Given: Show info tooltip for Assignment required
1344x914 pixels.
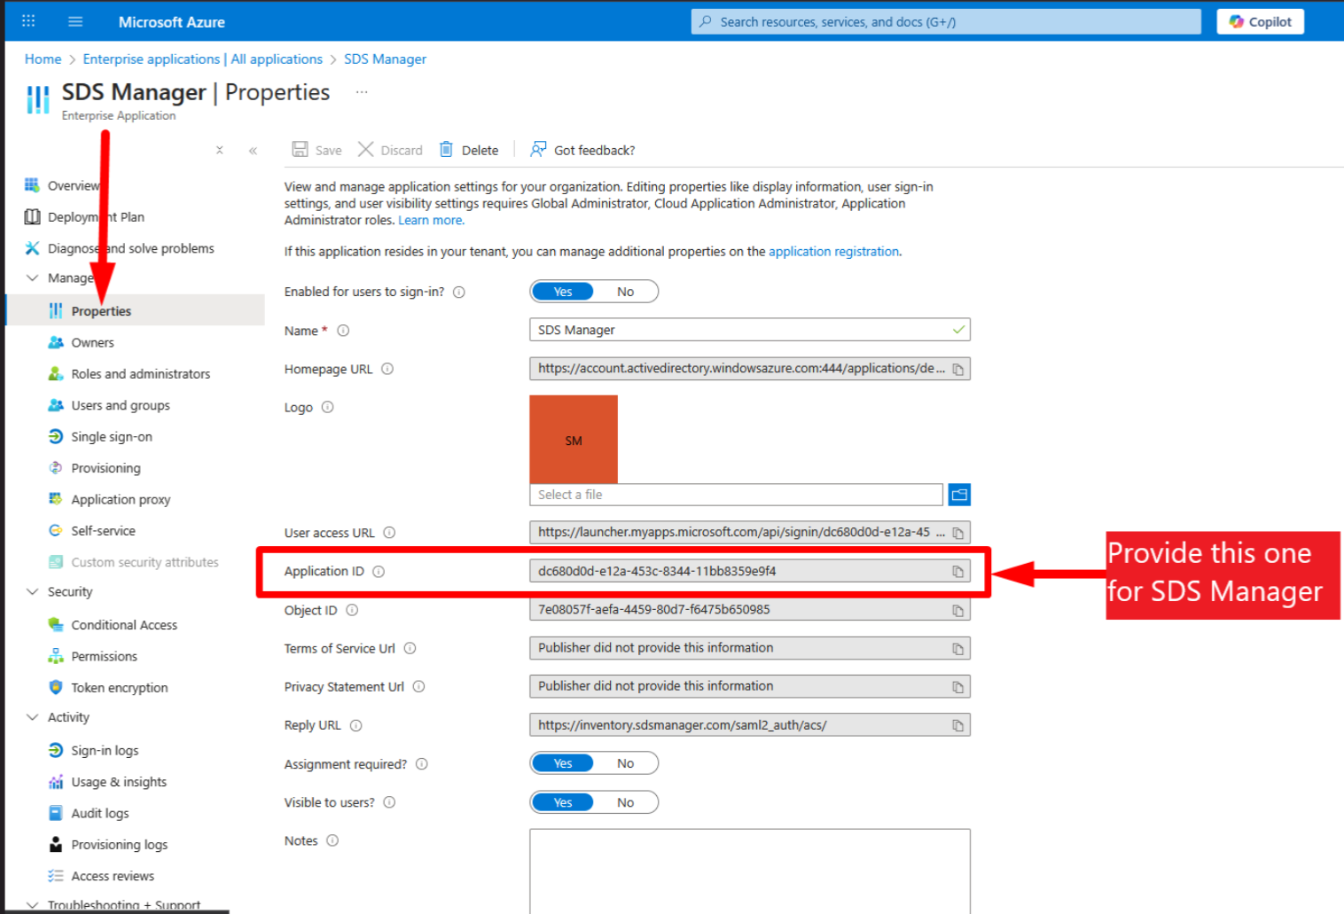Looking at the screenshot, I should tap(422, 764).
